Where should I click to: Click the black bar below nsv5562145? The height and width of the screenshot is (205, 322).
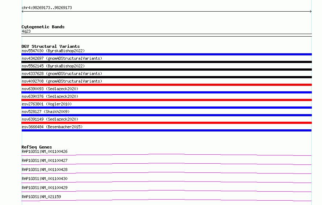tap(166, 70)
